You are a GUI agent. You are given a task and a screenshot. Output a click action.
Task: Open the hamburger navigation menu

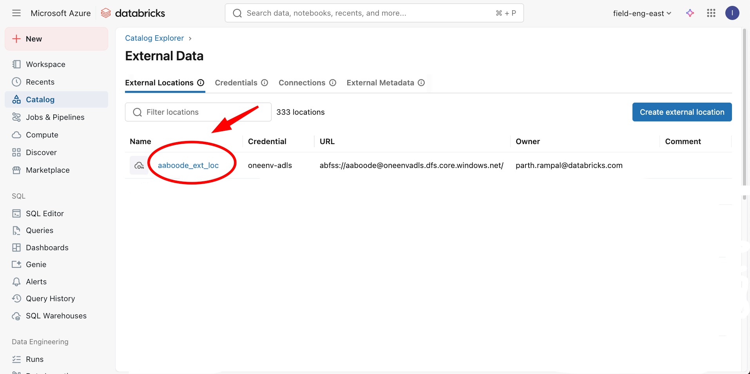click(16, 13)
